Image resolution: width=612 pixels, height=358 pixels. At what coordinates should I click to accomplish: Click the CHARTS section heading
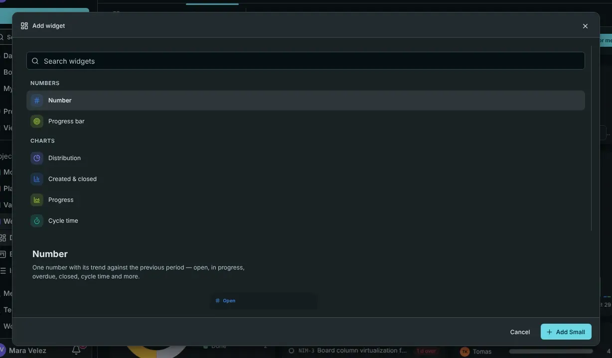(42, 141)
